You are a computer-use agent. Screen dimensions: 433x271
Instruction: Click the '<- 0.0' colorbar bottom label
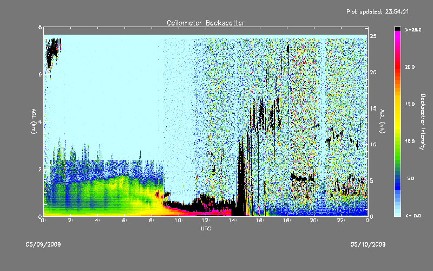(413, 216)
